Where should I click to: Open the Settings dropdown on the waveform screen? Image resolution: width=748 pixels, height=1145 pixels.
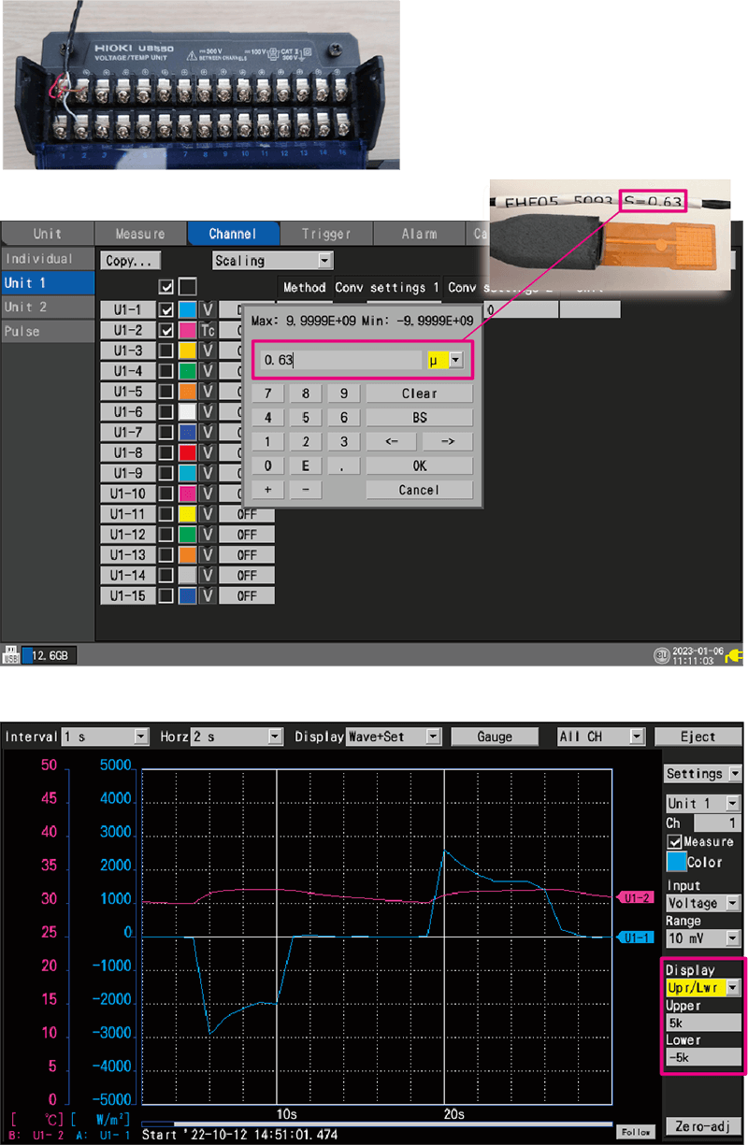[x=703, y=774]
